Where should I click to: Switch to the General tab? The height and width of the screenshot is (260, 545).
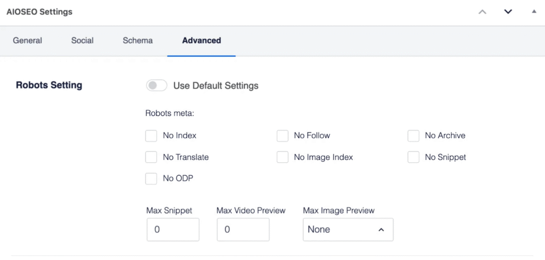(28, 40)
